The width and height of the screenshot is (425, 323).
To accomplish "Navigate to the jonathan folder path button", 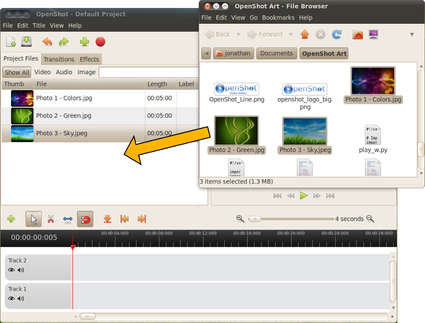I will point(233,53).
